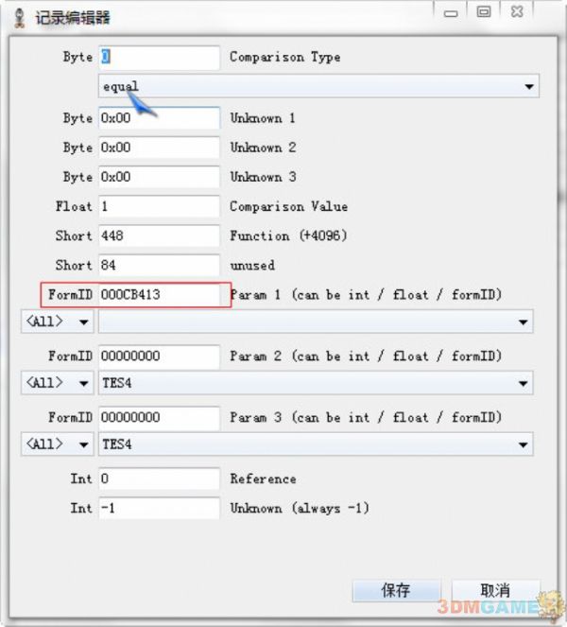The width and height of the screenshot is (567, 627).
Task: Click the 取消 cancel button
Action: 494,590
